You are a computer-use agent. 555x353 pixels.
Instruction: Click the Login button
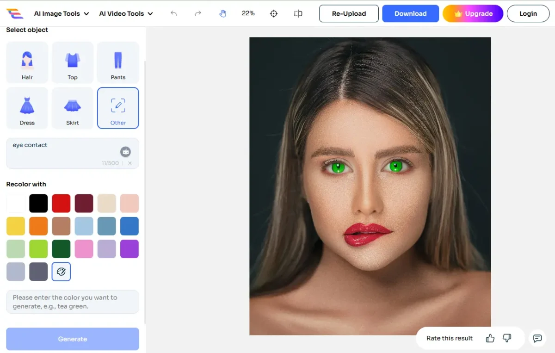tap(528, 13)
